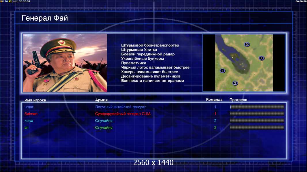Image resolution: width=307 pixels, height=172 pixels.
Task: Click the 'Армия' column header
Action: pyautogui.click(x=101, y=100)
